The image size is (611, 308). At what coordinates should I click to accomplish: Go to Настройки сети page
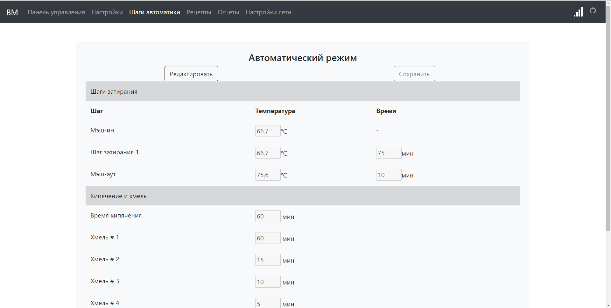(268, 12)
